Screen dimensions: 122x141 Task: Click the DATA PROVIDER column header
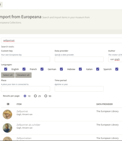pyautogui.click(x=104, y=104)
